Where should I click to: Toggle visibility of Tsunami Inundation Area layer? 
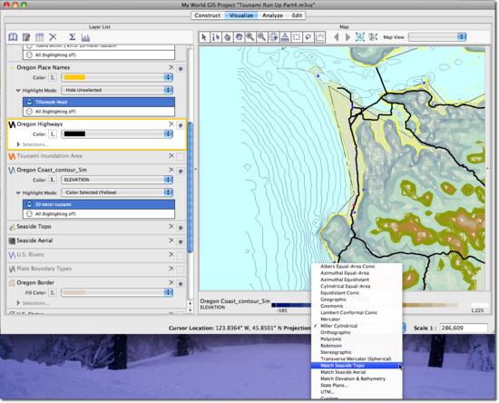181,156
